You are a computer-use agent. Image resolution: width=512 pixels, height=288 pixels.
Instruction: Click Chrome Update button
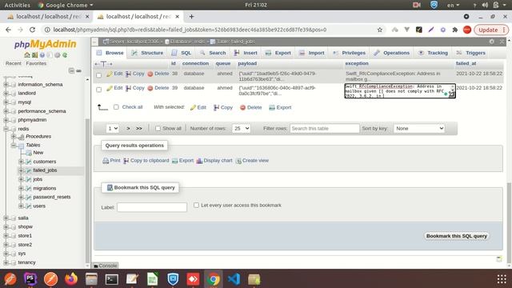click(490, 30)
